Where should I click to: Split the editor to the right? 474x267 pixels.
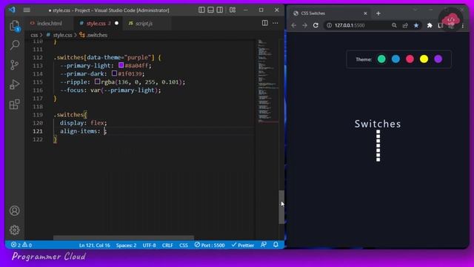pos(265,23)
